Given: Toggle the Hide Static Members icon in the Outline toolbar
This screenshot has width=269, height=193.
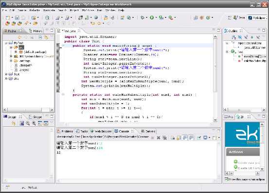Looking at the screenshot, I should coord(246,37).
